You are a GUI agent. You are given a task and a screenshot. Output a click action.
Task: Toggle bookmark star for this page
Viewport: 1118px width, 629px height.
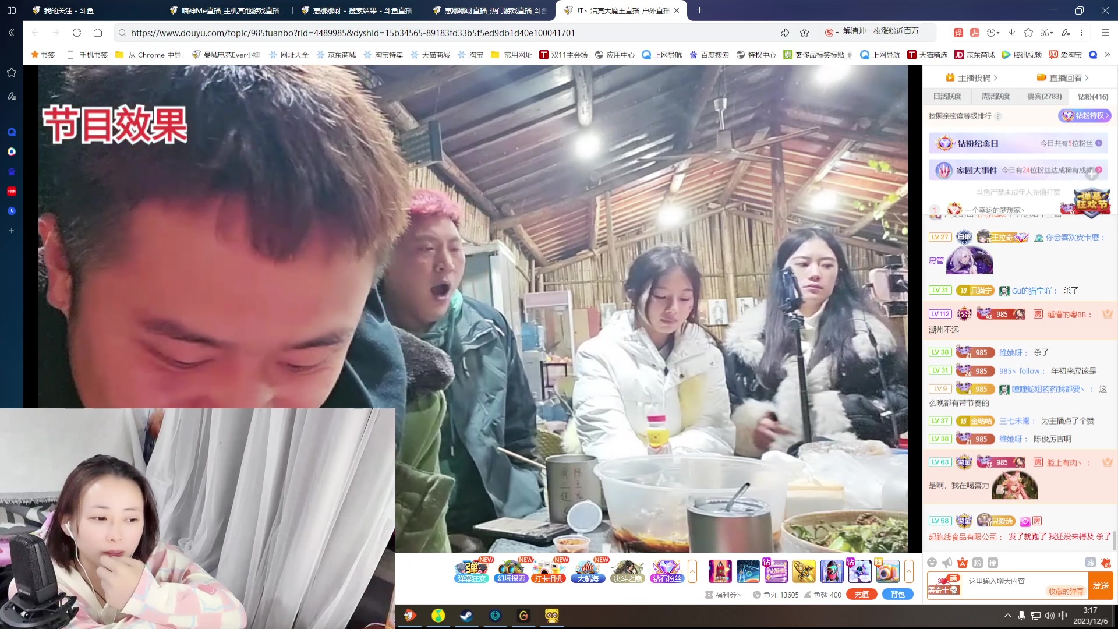[x=805, y=33]
